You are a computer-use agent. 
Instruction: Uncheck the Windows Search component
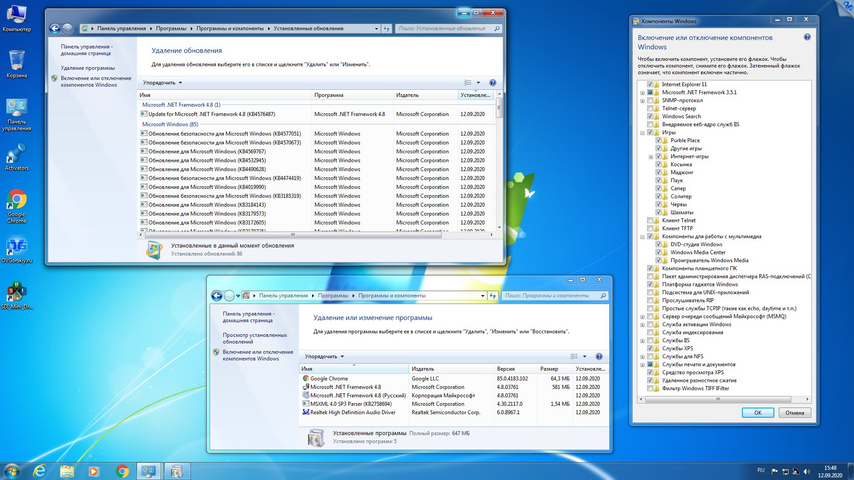point(650,116)
